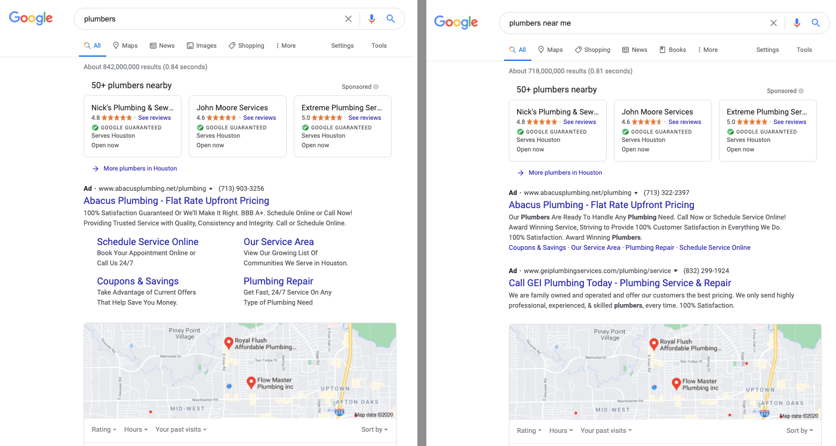Start voice search in the right 'plumbers near me' window
Viewport: 836px width, 446px height.
pos(797,23)
